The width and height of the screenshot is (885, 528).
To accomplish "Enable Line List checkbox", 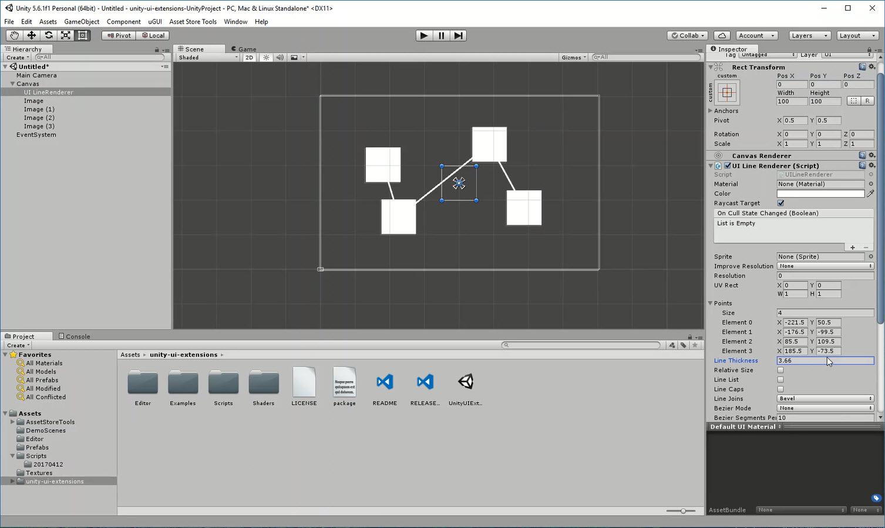I will [x=780, y=380].
